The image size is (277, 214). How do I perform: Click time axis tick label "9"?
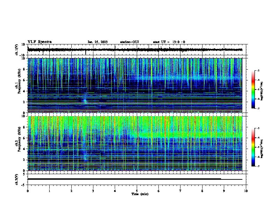pyautogui.click(x=224, y=191)
